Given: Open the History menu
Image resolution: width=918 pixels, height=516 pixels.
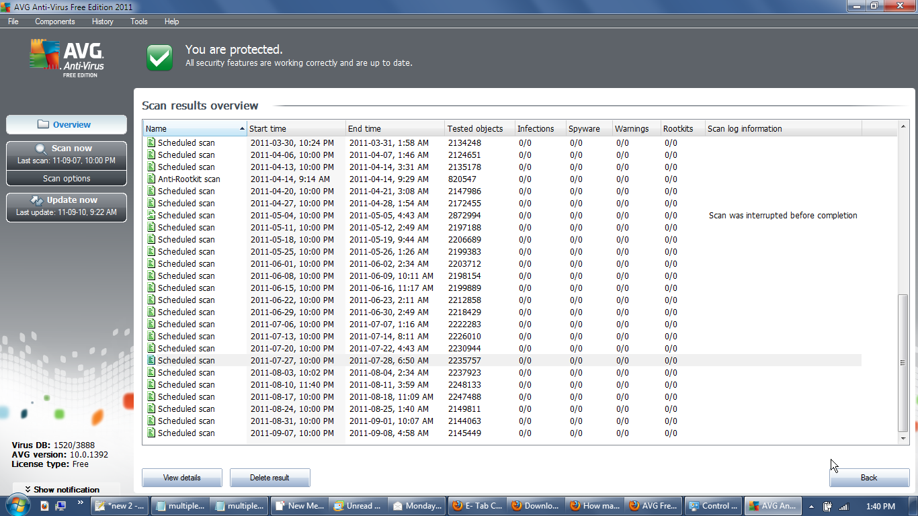Looking at the screenshot, I should [103, 21].
